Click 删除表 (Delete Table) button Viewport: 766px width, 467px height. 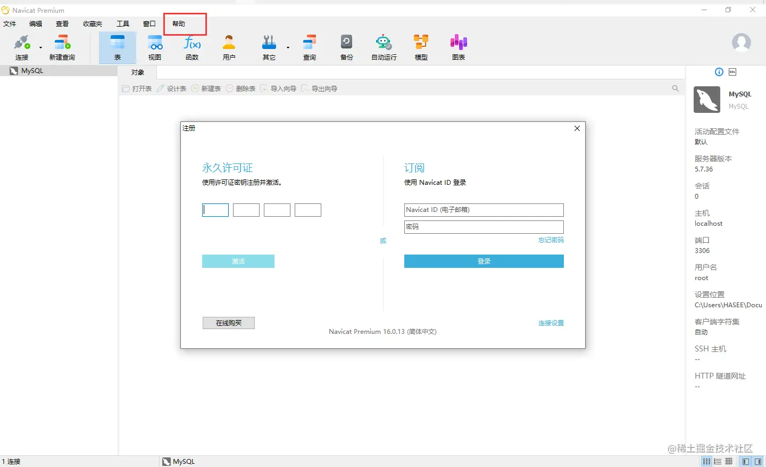click(x=241, y=88)
